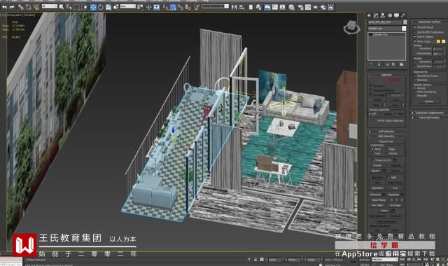The height and width of the screenshot is (266, 448).
Task: Select Editable Poly in modifier stack
Action: (x=380, y=34)
